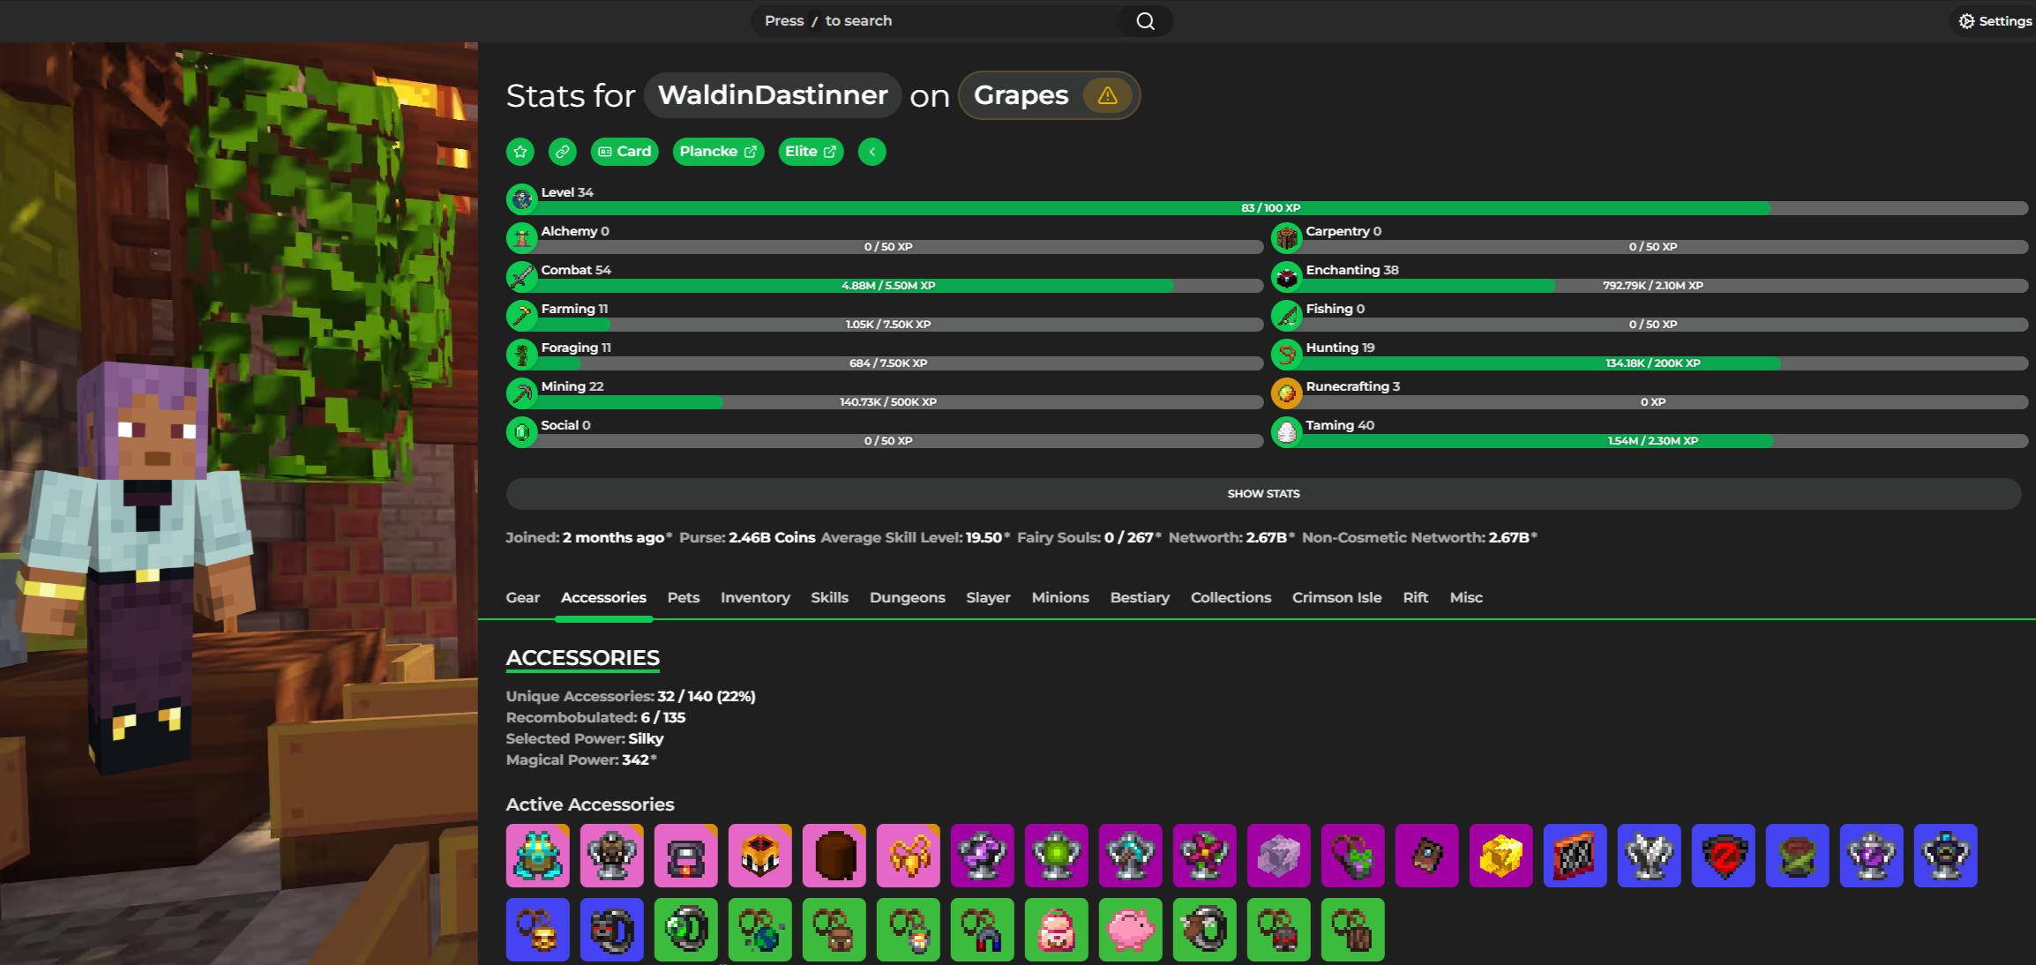Click the search magnifier icon
The width and height of the screenshot is (2036, 965).
click(x=1145, y=21)
